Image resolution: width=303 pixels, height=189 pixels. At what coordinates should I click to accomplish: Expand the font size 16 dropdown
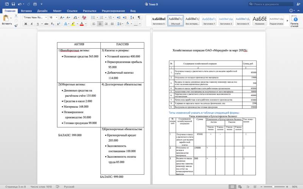click(56, 17)
